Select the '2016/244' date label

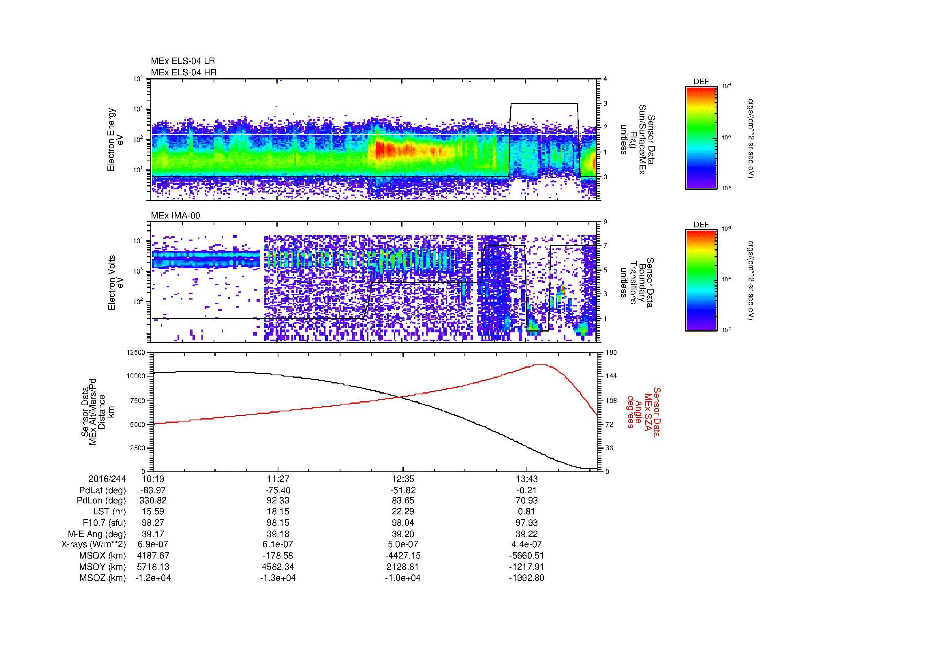tap(107, 479)
